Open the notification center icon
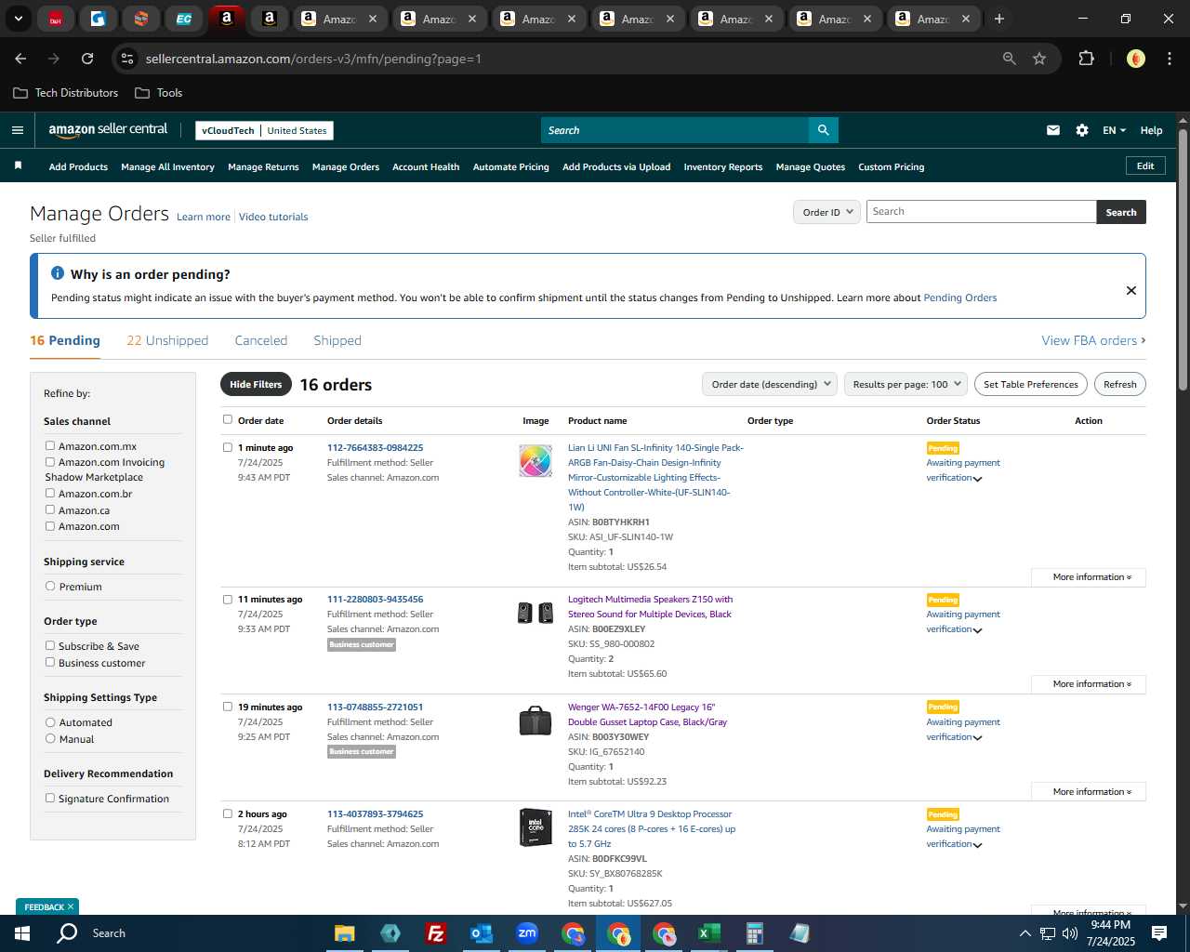1190x952 pixels. click(x=1159, y=933)
